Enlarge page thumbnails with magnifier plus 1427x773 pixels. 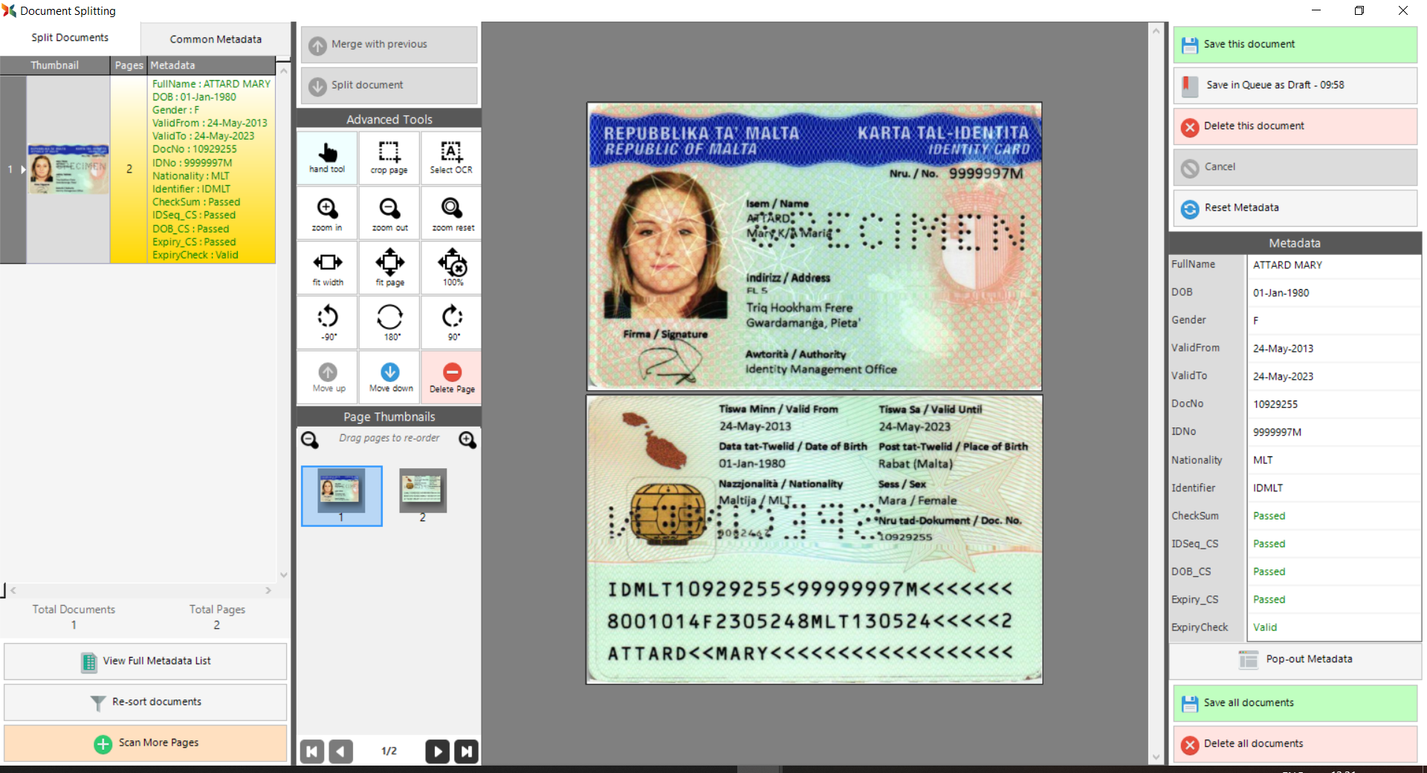[467, 440]
